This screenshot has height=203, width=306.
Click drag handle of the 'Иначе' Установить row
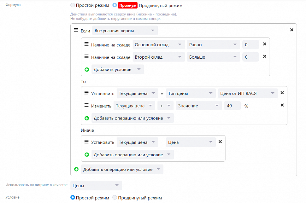(x=86, y=142)
